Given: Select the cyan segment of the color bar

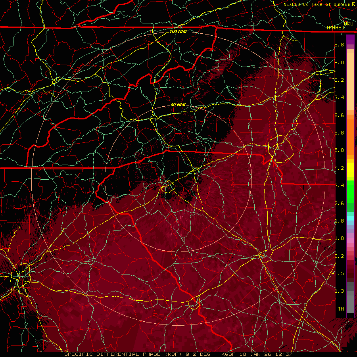Looking at the screenshot, I should pos(350,218).
